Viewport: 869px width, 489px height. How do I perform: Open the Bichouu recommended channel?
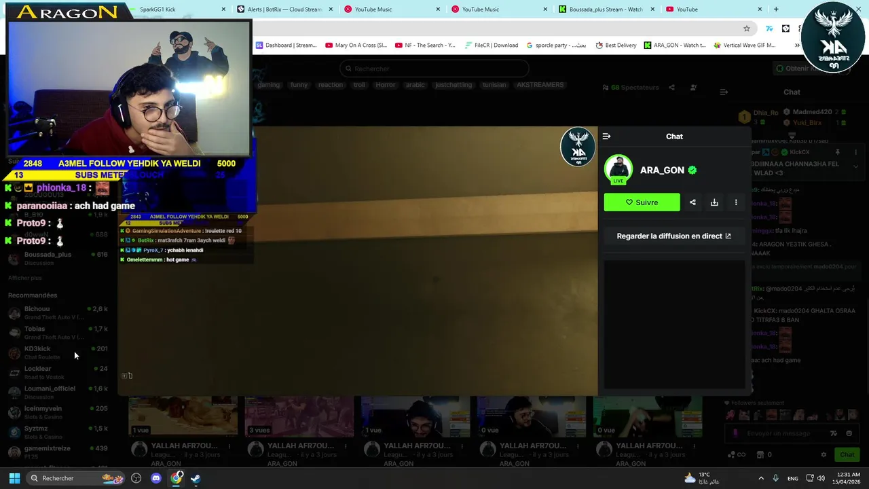pyautogui.click(x=58, y=312)
